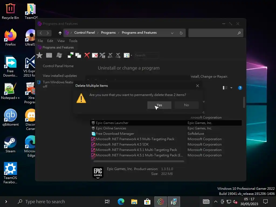Close the Delete Multiple Items dialog
Viewport: 276px width, 207px height.
click(198, 86)
